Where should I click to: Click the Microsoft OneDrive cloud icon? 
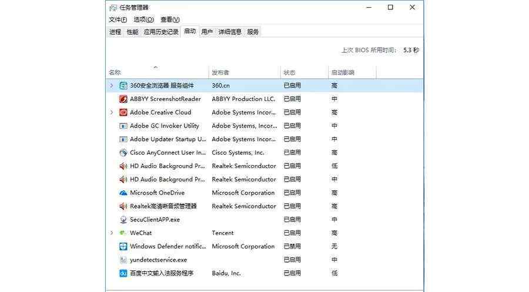click(123, 193)
